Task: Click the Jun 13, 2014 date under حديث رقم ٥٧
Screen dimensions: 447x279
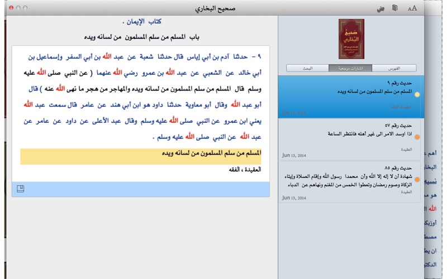Action: point(294,156)
